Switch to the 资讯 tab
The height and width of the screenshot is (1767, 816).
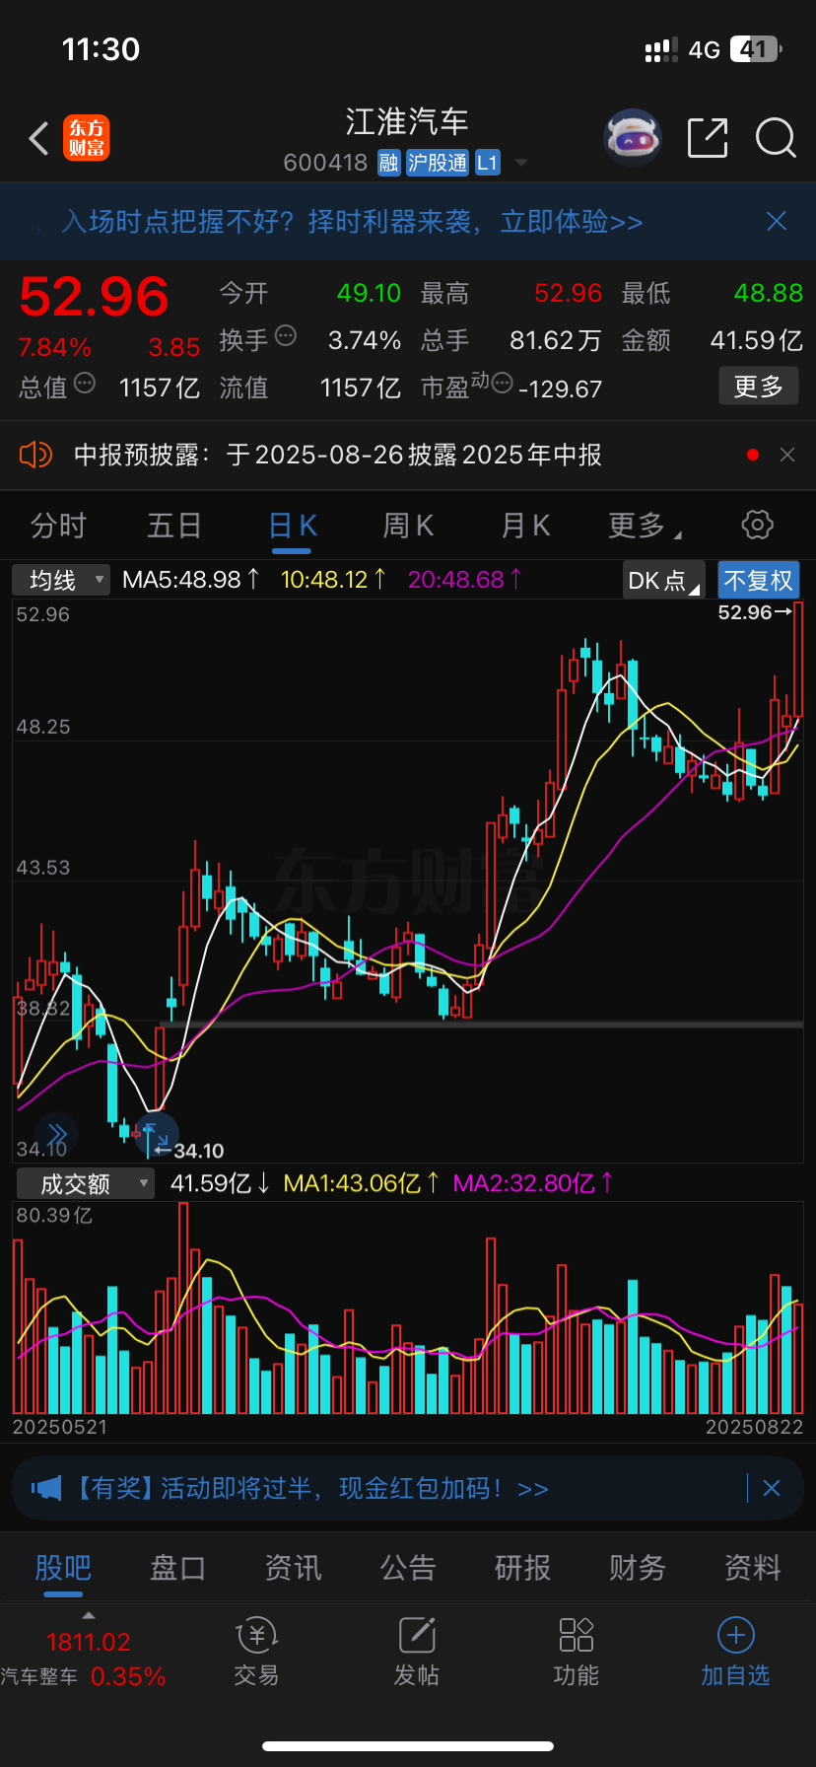tap(293, 1568)
